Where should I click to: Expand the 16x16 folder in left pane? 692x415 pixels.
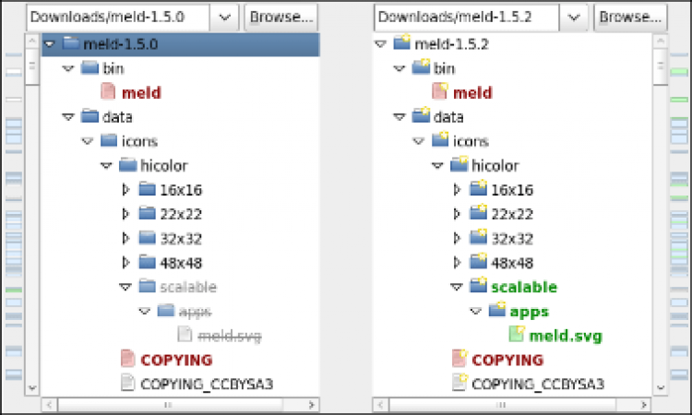[x=125, y=190]
